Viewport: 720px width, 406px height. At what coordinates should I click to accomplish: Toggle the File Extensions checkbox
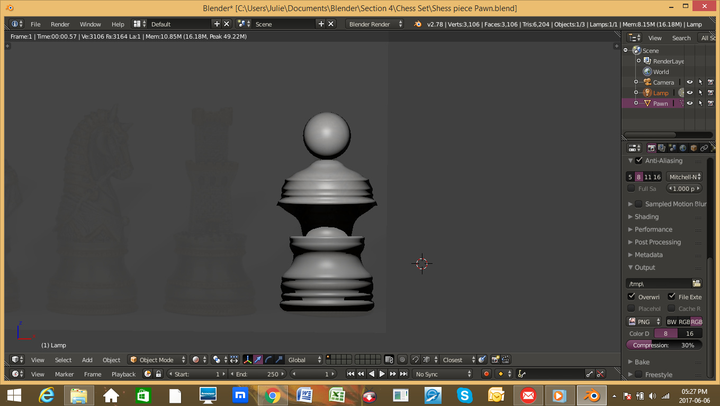click(x=671, y=297)
